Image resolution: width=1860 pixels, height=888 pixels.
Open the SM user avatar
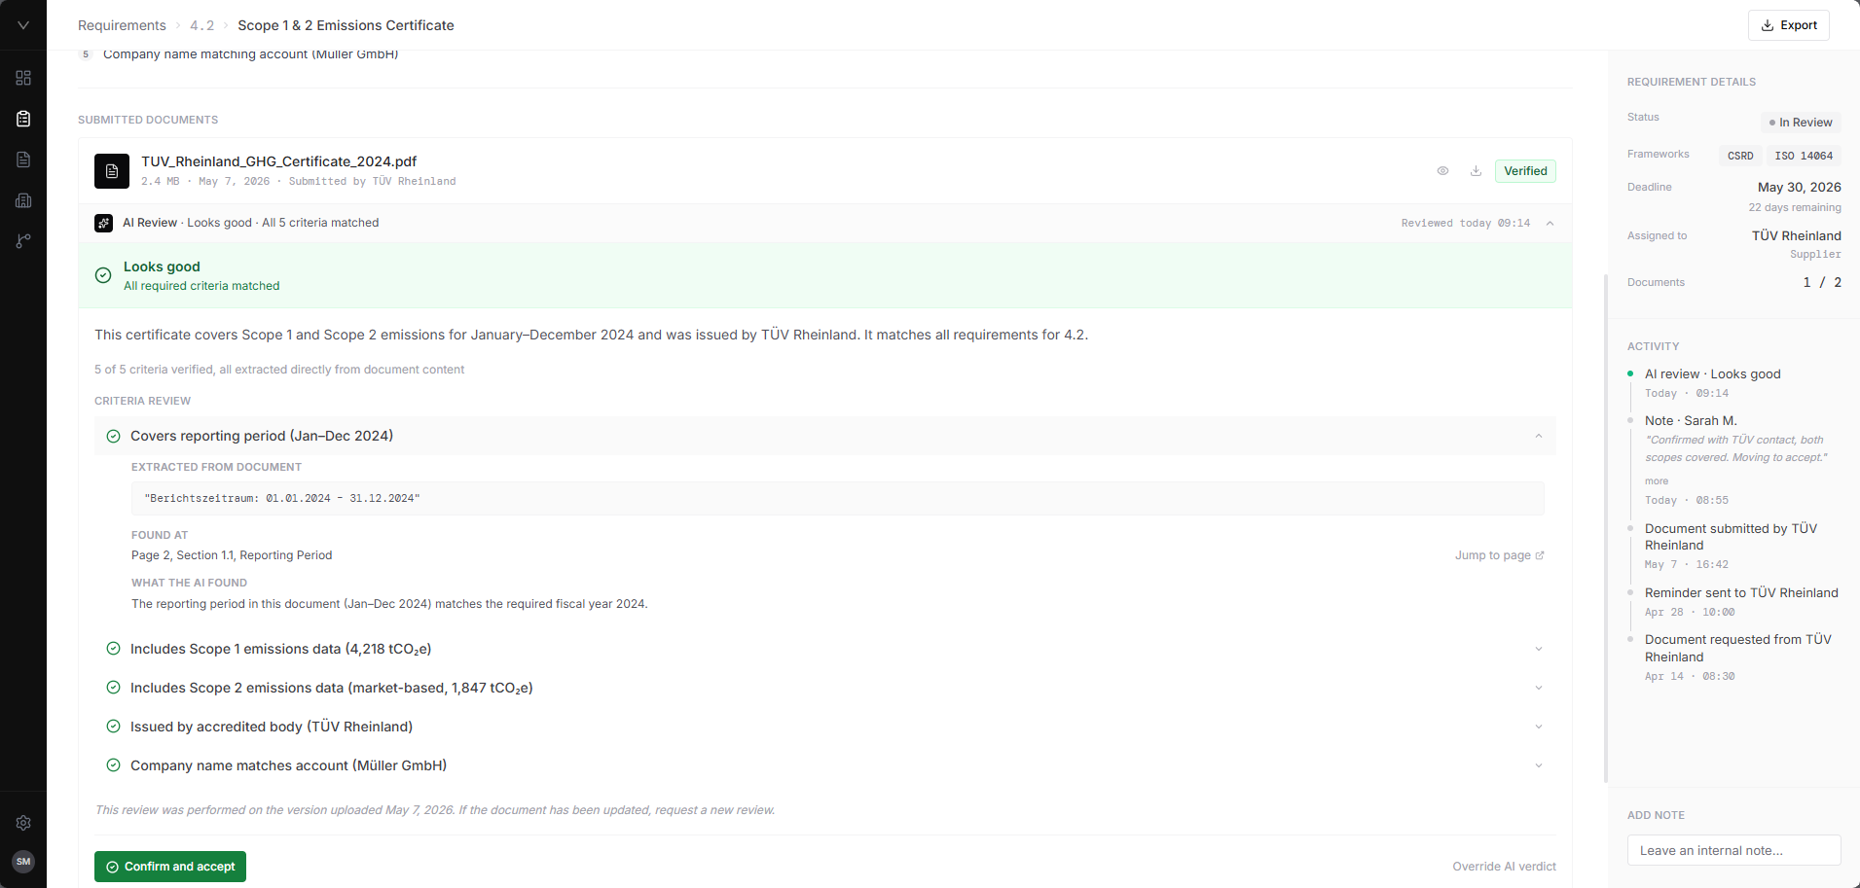click(x=23, y=862)
